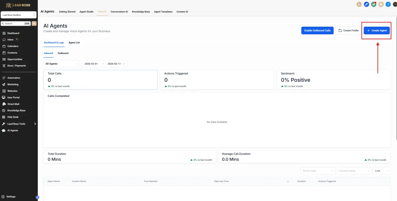The image size is (397, 201).
Task: Switch to Conversation AI tab
Action: click(x=119, y=12)
